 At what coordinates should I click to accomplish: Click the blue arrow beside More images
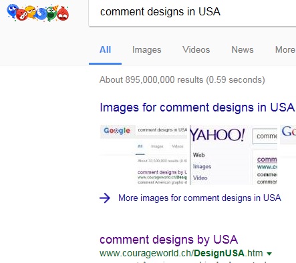point(105,198)
